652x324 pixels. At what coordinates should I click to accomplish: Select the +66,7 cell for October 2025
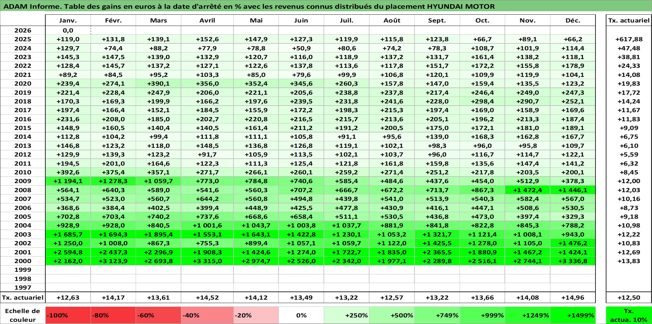tap(482, 39)
